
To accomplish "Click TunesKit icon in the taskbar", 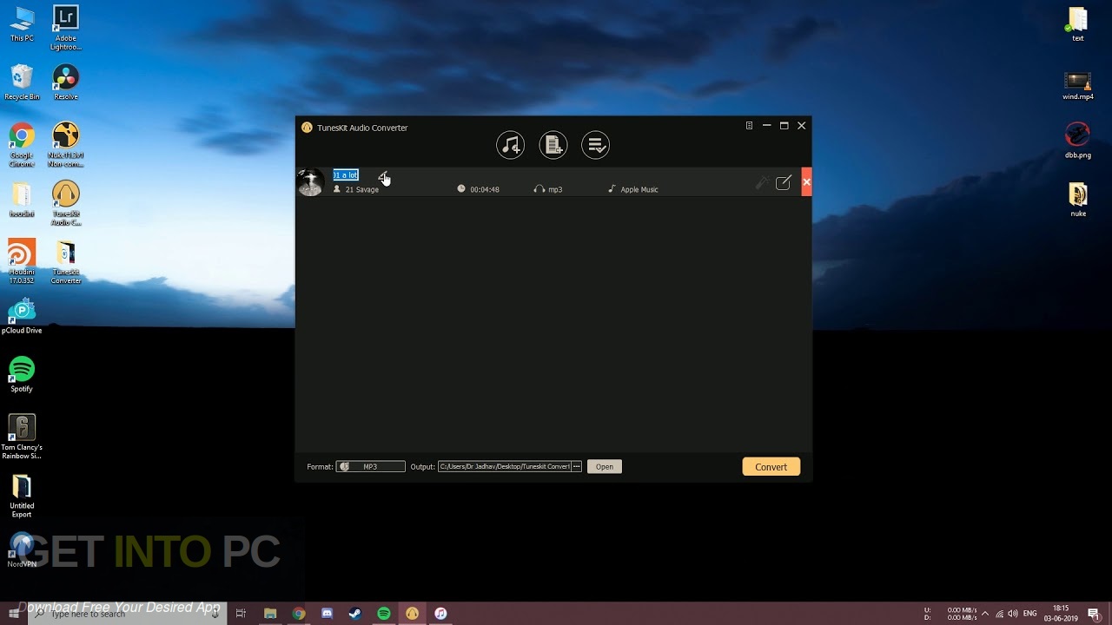I will point(413,614).
